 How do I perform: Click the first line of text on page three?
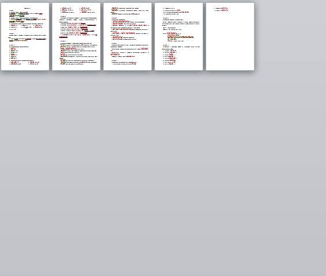[x=125, y=8]
